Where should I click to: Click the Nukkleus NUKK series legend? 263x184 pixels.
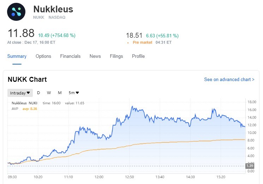point(24,103)
